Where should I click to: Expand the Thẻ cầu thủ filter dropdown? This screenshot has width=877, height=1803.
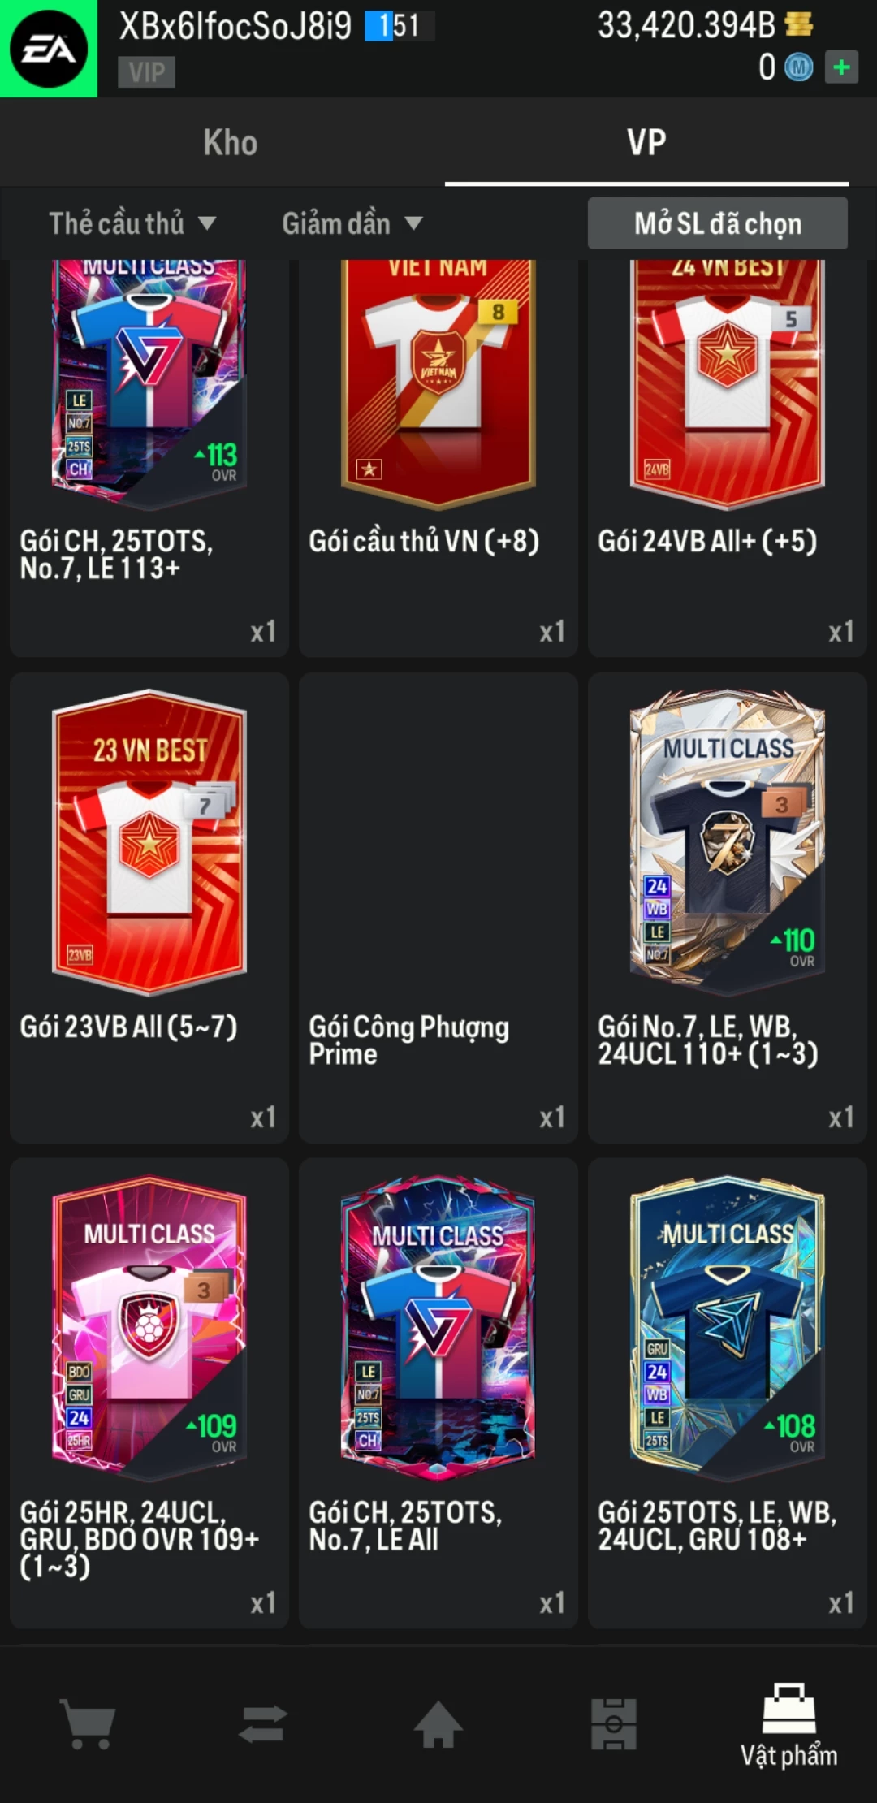(x=132, y=223)
